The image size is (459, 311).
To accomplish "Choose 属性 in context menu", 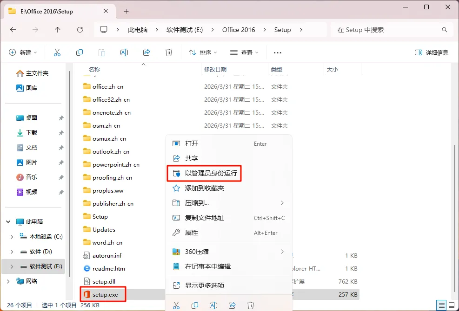I will pyautogui.click(x=229, y=233).
